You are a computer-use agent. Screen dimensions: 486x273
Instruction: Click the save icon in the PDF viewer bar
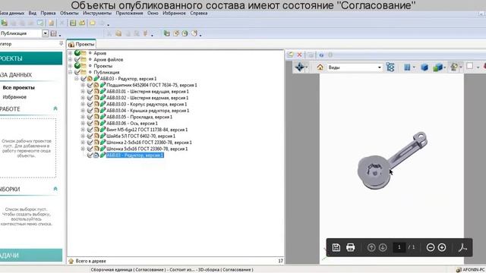click(336, 247)
